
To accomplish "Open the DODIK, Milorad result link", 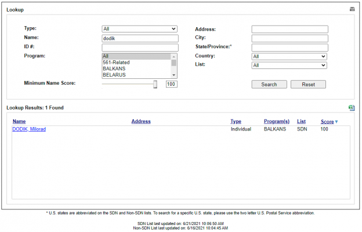I will 29,129.
